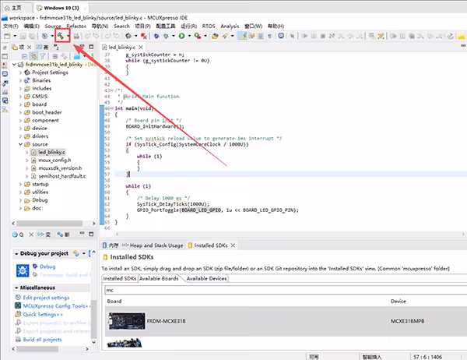Click the New wizard toolbar icon
The width and height of the screenshot is (467, 360).
pos(7,36)
